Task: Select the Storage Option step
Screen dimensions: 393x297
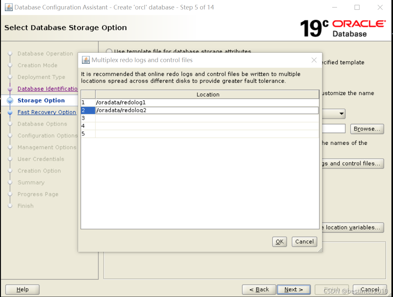Action: point(41,101)
